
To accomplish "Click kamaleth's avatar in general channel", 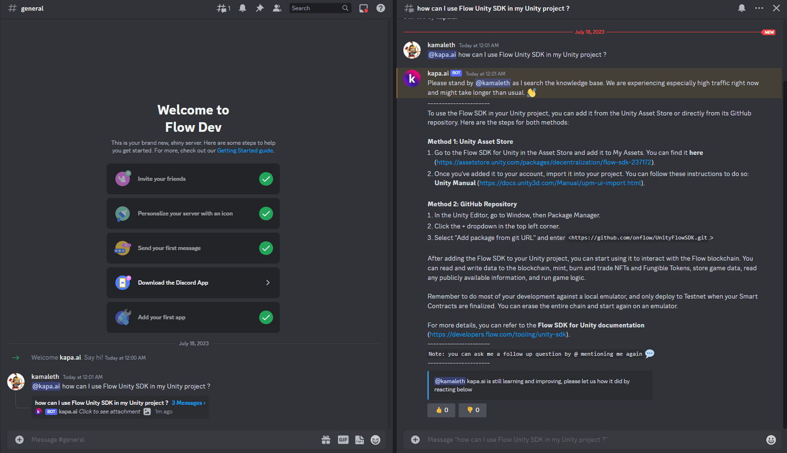I will [16, 382].
